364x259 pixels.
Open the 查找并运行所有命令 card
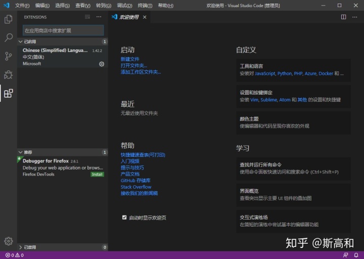pos(293,168)
